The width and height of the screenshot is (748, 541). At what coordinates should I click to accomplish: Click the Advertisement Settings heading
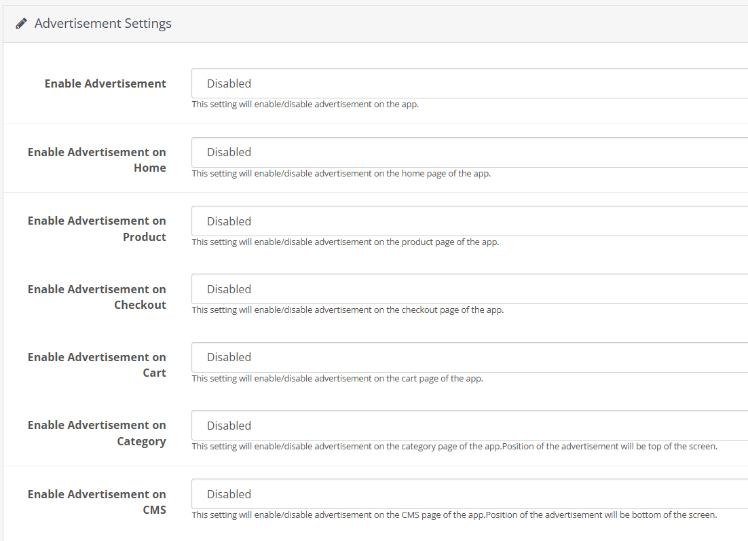103,23
